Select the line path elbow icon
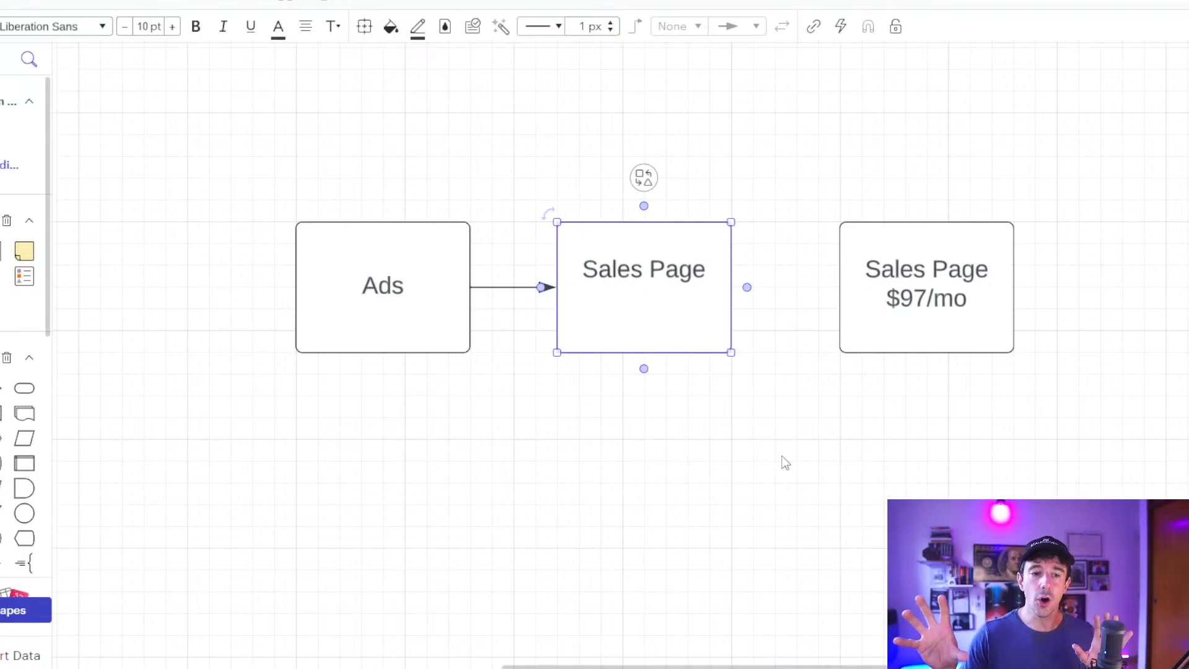 (x=635, y=27)
